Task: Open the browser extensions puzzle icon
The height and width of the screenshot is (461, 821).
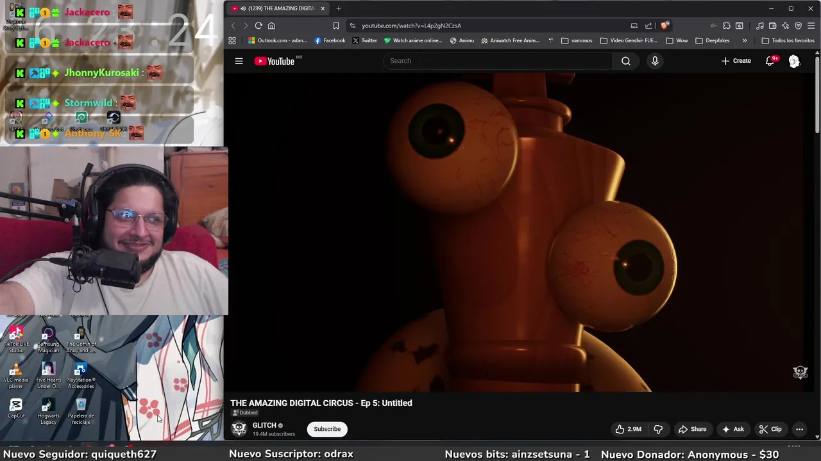Action: [726, 26]
